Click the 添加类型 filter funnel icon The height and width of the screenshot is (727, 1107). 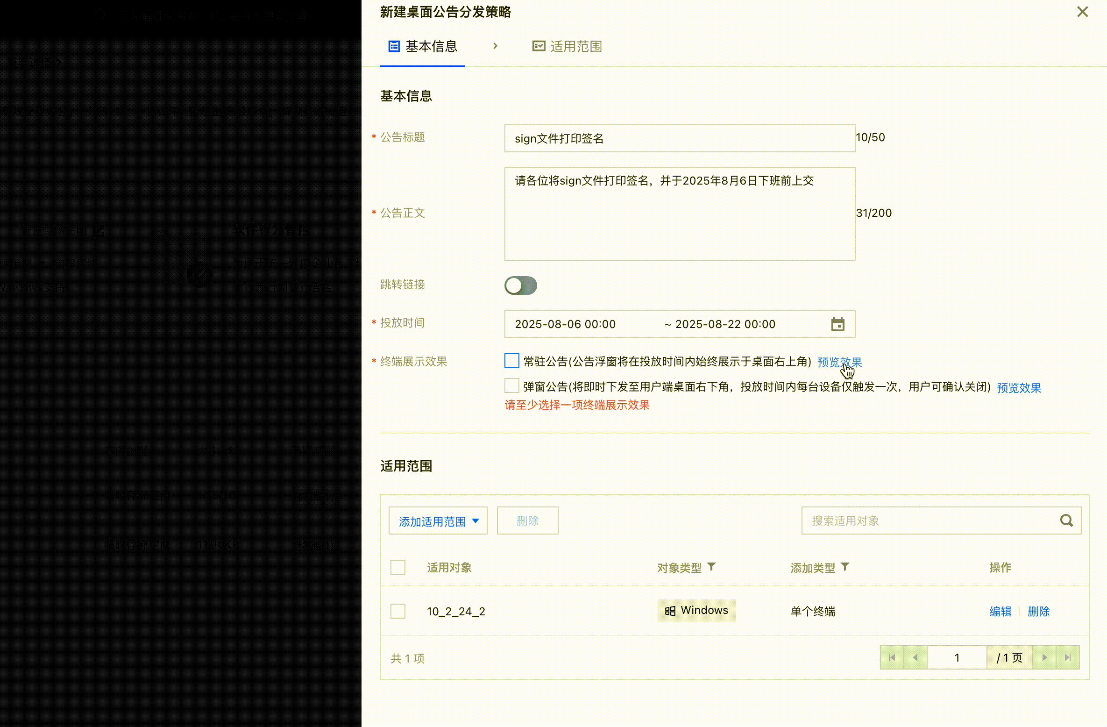pyautogui.click(x=845, y=567)
